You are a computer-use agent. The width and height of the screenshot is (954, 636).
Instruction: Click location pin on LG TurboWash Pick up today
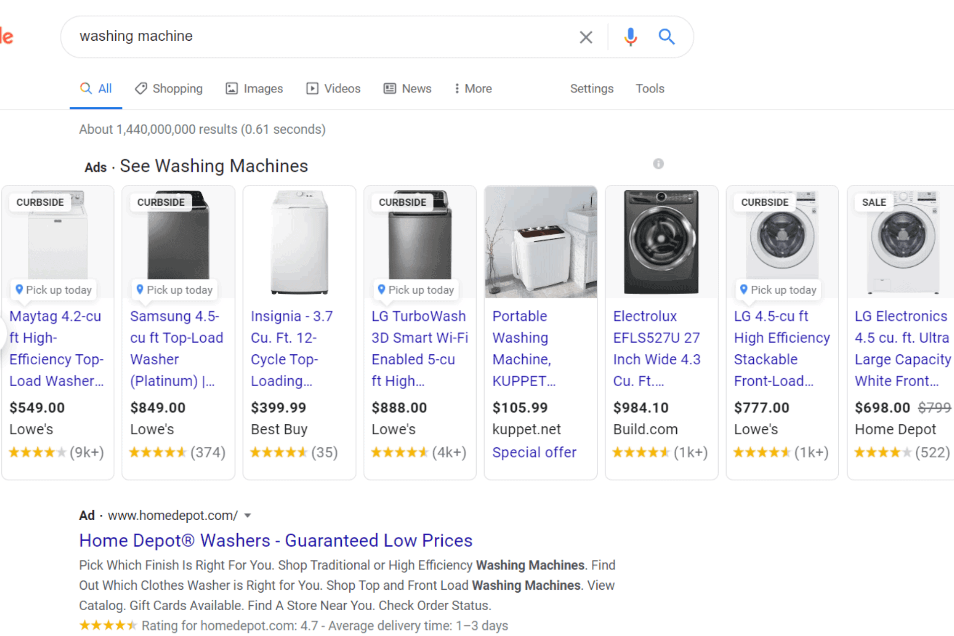tap(382, 289)
